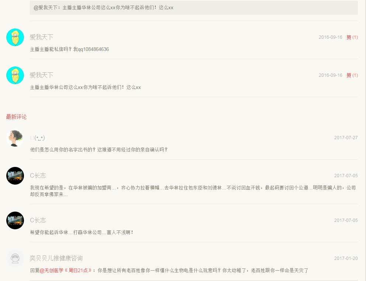Screen dimensions: 366x281
Task: Open avatar of 爱我天下 华林公司 comment
Action: 15,75
